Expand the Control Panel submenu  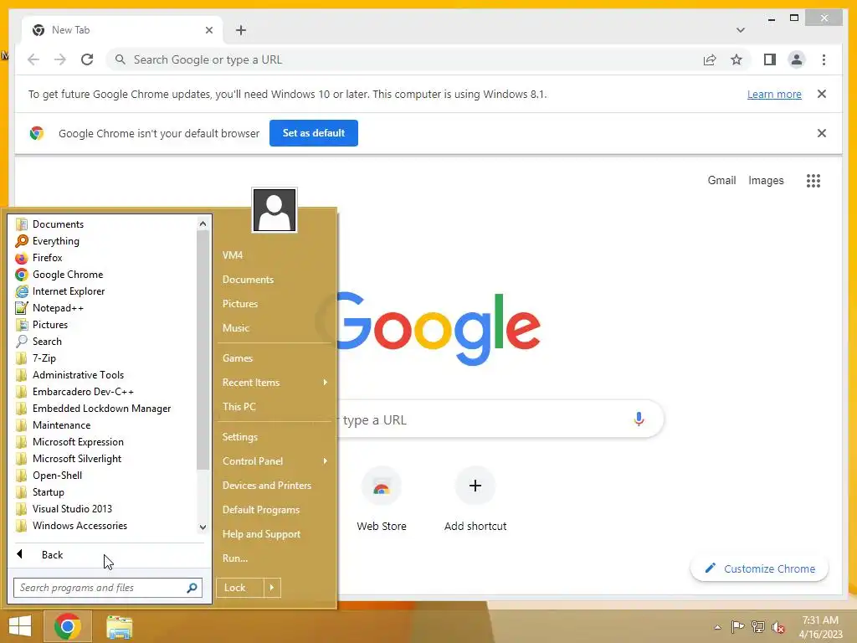click(x=275, y=461)
